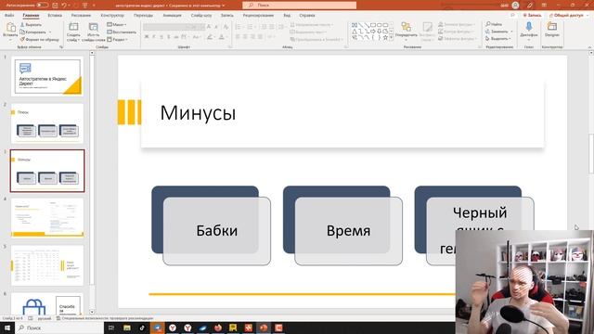Click Формат по образцу painter
This screenshot has width=594, height=334.
click(40, 39)
